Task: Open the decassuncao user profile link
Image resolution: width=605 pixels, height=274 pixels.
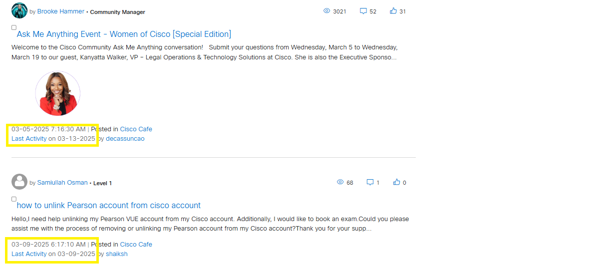Action: (125, 138)
